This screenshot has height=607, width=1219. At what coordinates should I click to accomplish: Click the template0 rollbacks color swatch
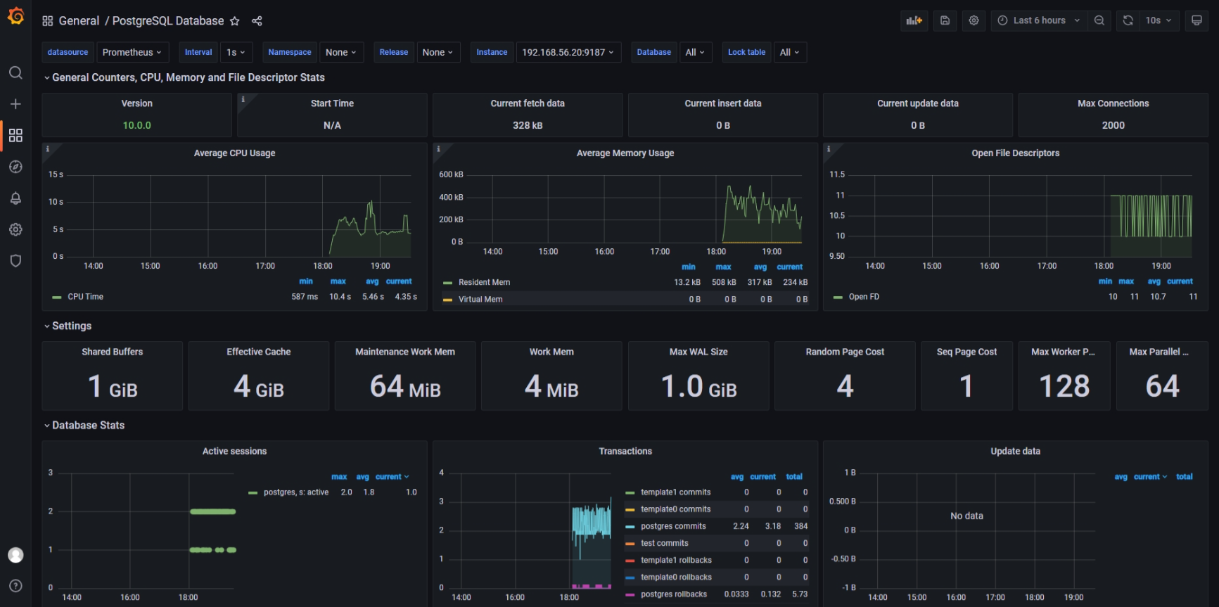pyautogui.click(x=630, y=577)
